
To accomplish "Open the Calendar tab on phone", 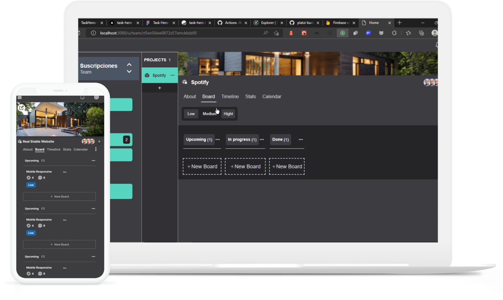I will pos(81,149).
